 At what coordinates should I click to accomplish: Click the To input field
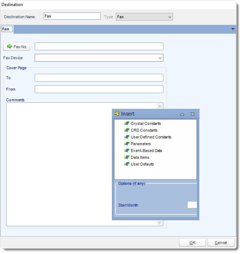99,78
